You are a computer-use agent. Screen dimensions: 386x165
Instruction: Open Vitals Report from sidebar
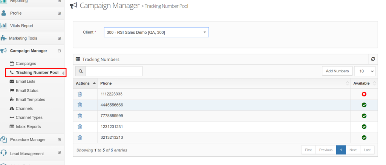pyautogui.click(x=21, y=25)
